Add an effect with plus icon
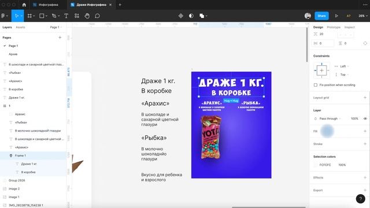The image size is (370, 208). (365, 177)
